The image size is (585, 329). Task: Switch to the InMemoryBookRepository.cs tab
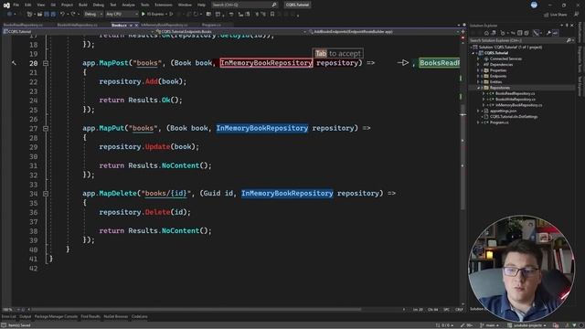point(165,25)
